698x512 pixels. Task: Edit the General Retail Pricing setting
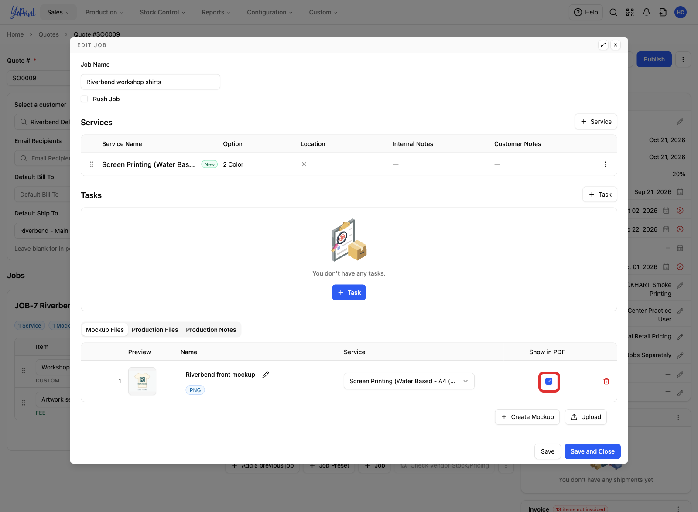tap(680, 337)
